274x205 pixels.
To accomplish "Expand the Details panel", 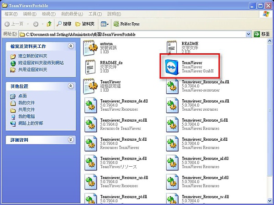I will (x=71, y=140).
